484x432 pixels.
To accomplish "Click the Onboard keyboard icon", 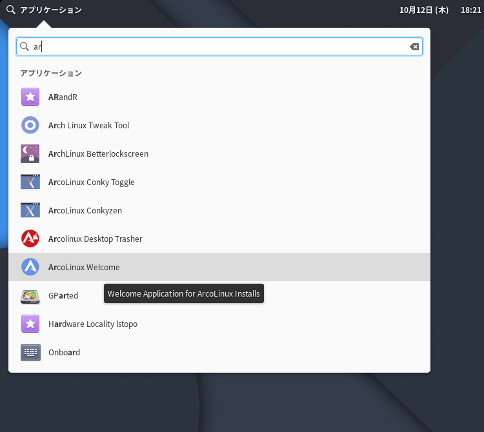I will click(30, 353).
